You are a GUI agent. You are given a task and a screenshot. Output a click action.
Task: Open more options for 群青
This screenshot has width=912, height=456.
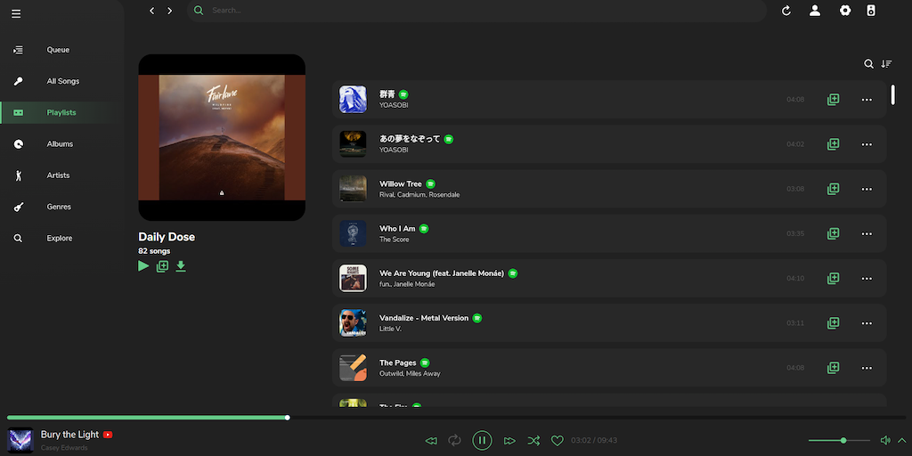867,100
